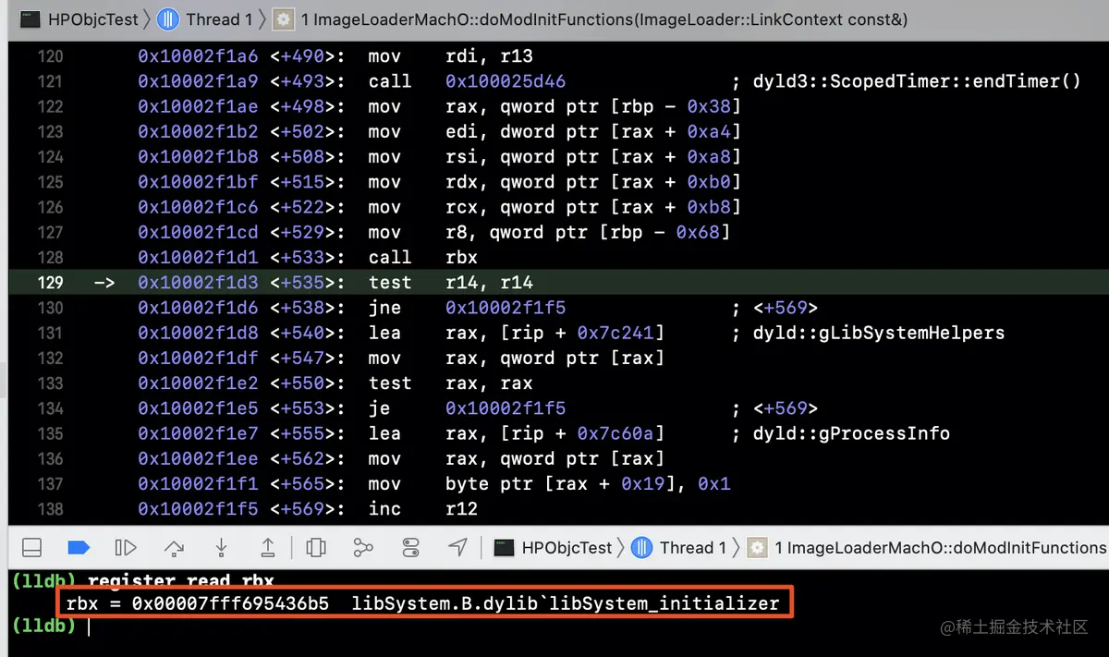Click 'test r14, r14' operands
The width and height of the screenshot is (1109, 657).
489,282
